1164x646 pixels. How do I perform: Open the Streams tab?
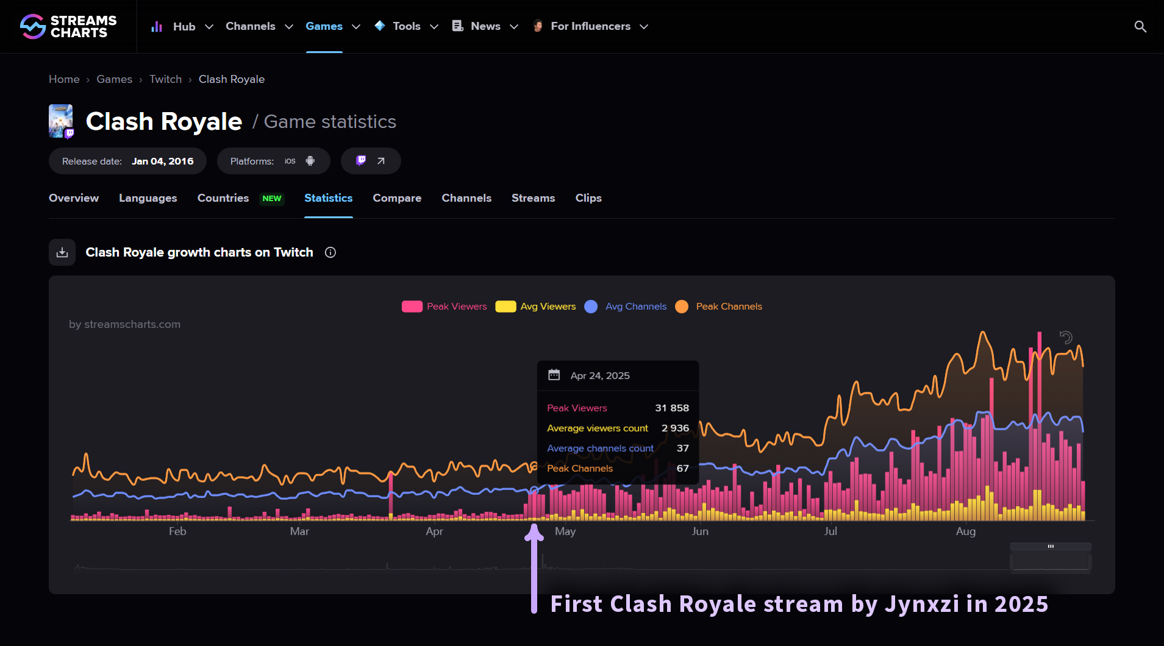click(533, 198)
